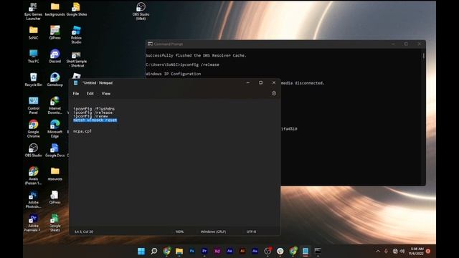Open the File menu in Notepad
The image size is (459, 258).
click(x=76, y=94)
